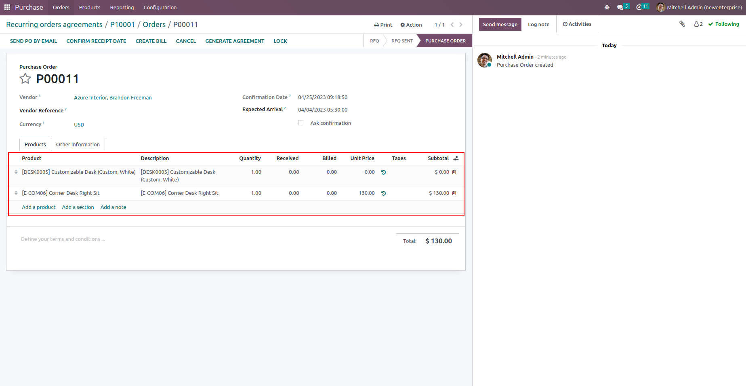Click the USD currency link
This screenshot has width=746, height=386.
click(79, 124)
